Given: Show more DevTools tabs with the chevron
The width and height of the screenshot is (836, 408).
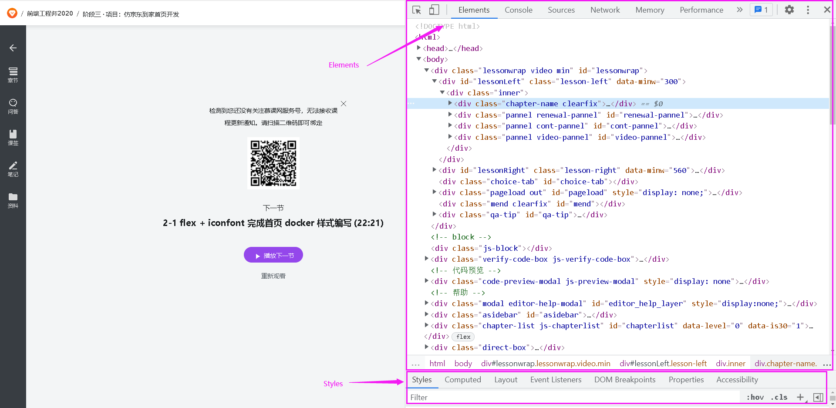Looking at the screenshot, I should pos(739,10).
